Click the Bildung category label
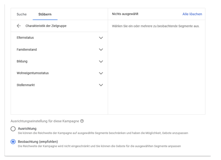This screenshot has width=221, height=160. tap(22, 61)
